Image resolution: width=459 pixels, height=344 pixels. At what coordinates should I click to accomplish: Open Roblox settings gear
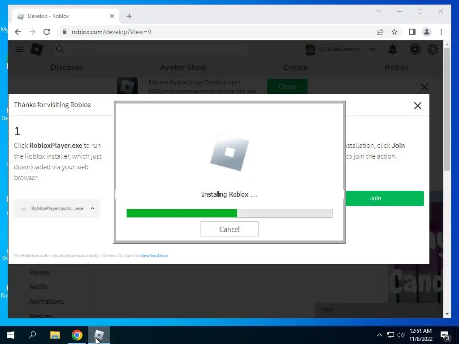point(433,49)
